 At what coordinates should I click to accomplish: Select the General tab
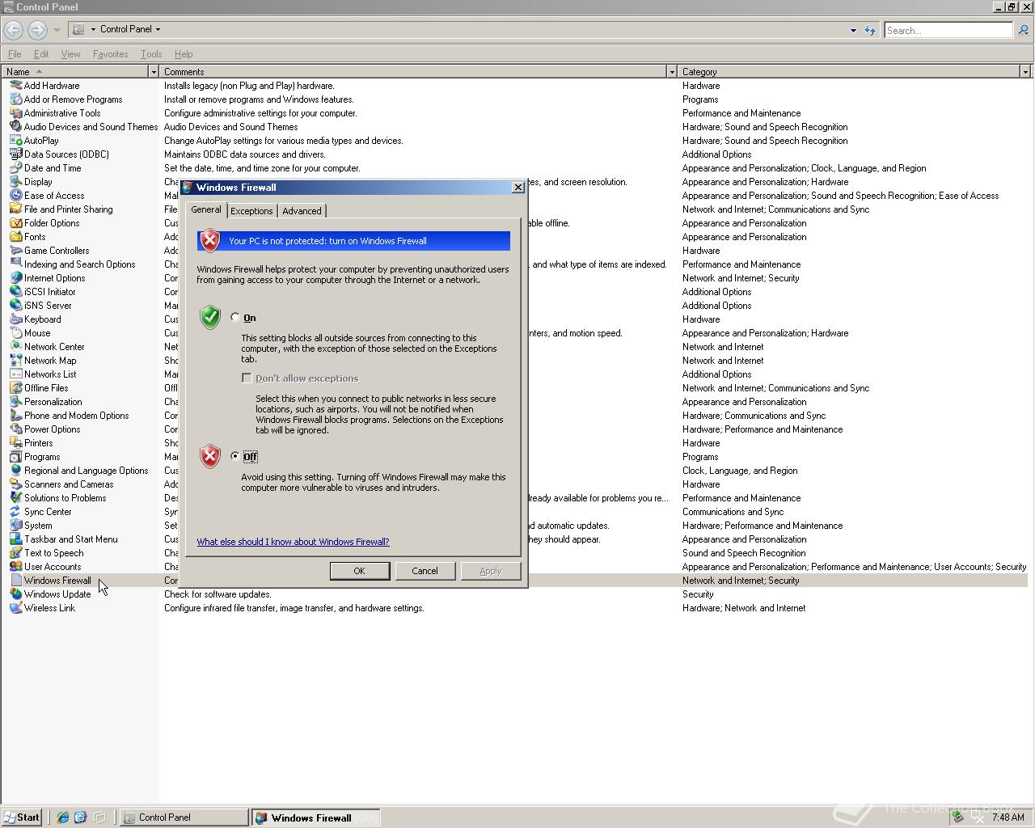205,209
